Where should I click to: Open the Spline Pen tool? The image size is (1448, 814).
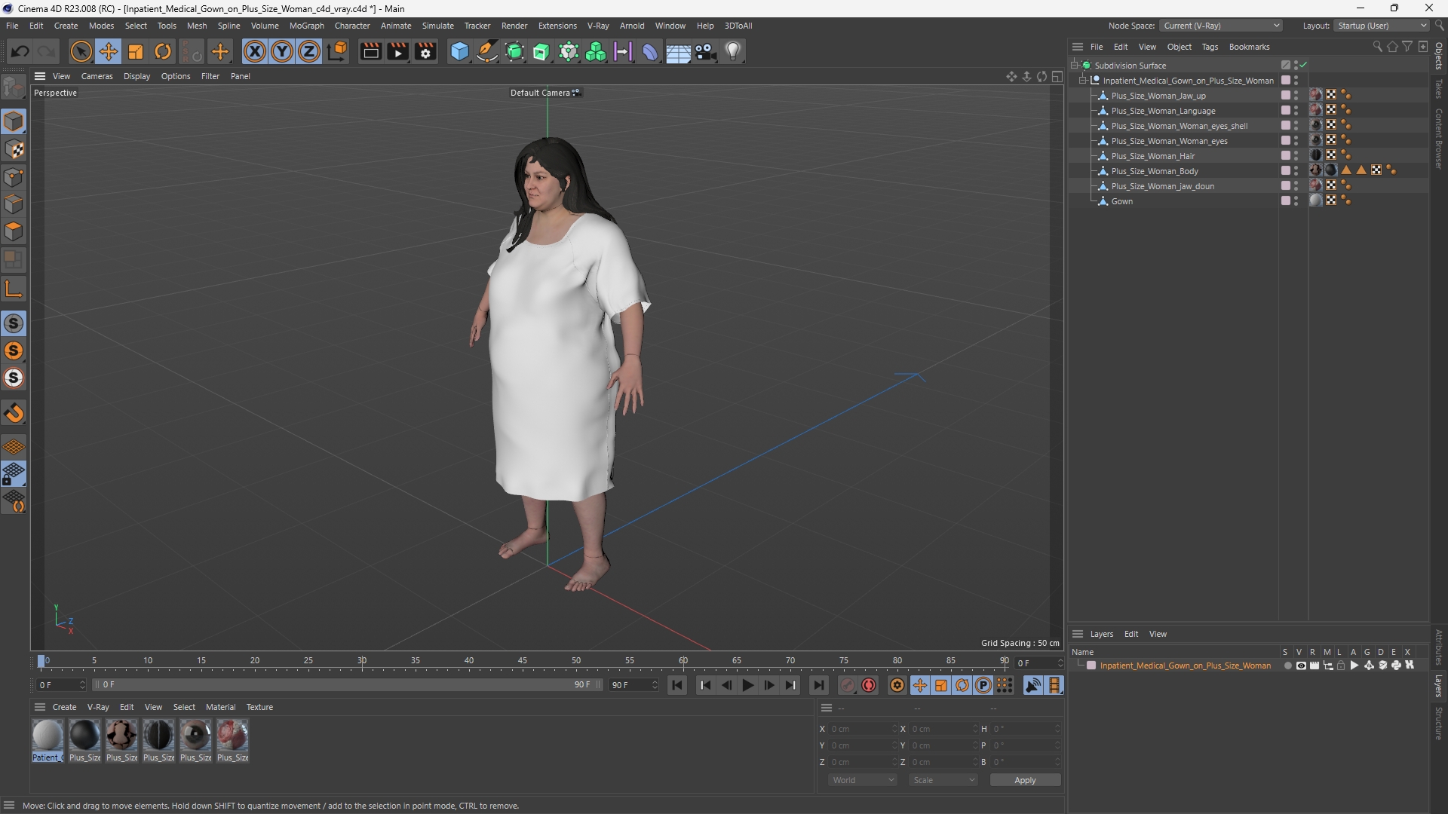click(x=487, y=51)
